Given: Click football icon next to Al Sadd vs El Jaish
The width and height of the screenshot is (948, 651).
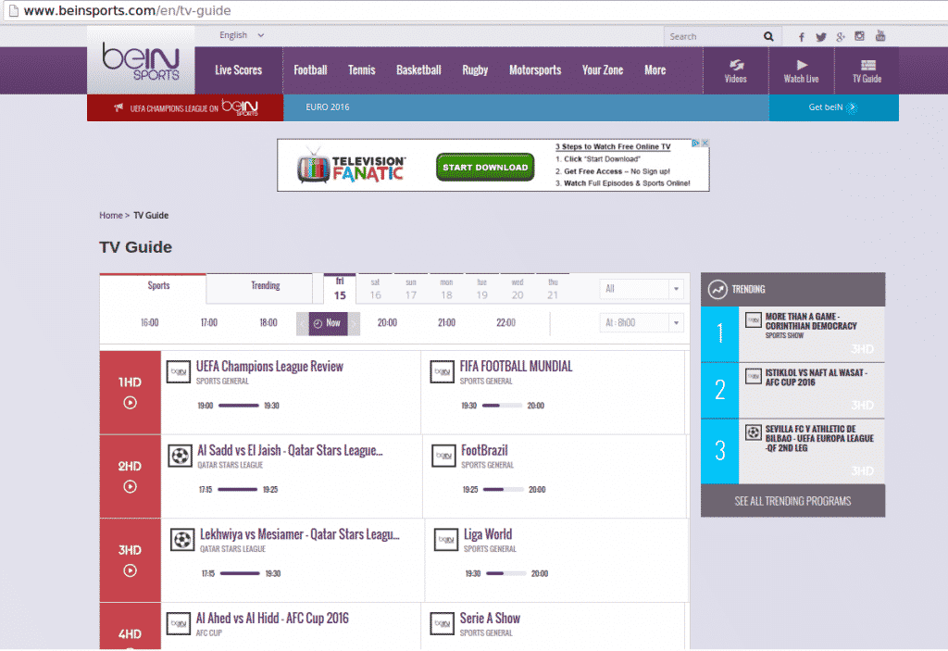Looking at the screenshot, I should click(180, 456).
